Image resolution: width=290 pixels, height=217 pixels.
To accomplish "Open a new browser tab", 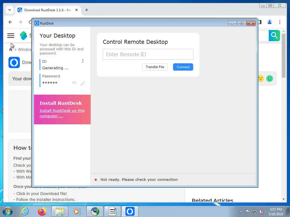I will (87, 10).
